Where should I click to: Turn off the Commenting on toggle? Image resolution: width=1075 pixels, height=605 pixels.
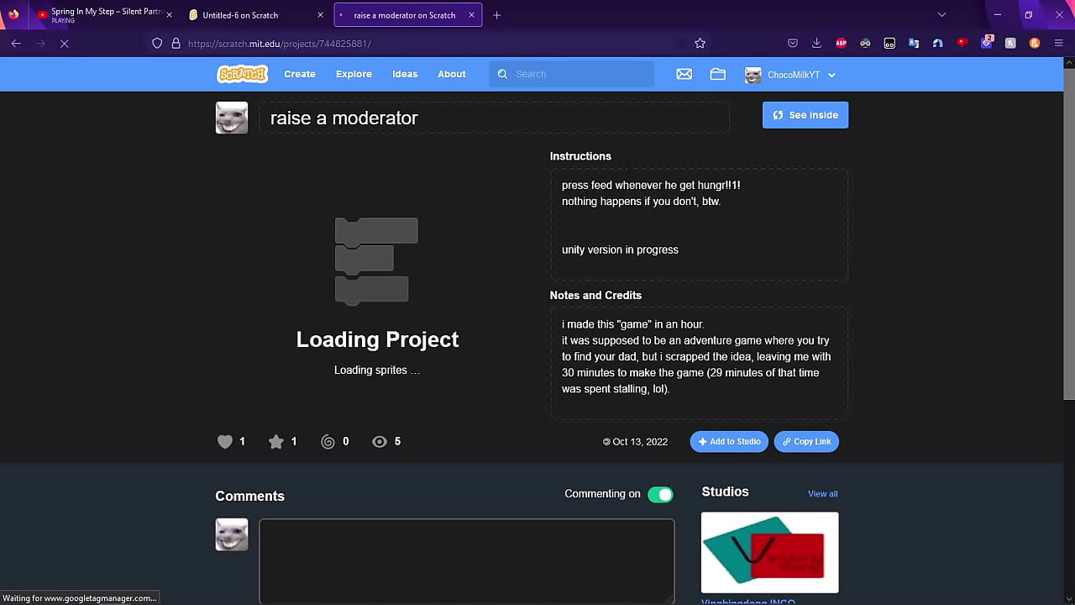[x=660, y=494]
